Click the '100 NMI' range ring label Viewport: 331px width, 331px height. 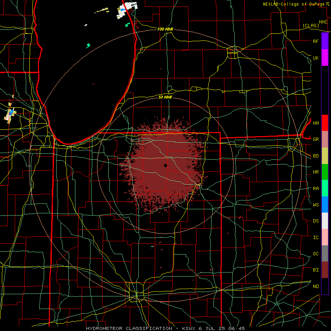(x=165, y=29)
